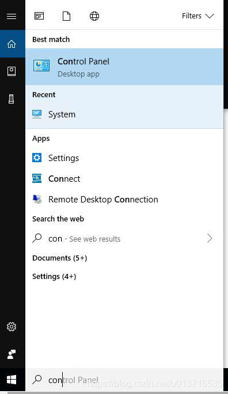Open the hamburger menu at top left
Viewport: 228px width, 394px height.
click(x=12, y=16)
